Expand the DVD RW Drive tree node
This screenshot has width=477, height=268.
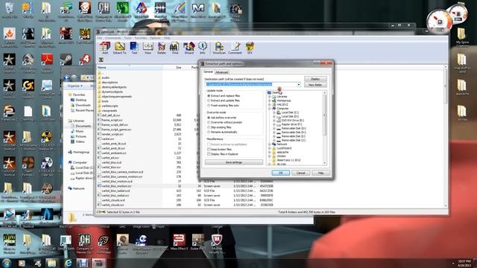point(274,121)
